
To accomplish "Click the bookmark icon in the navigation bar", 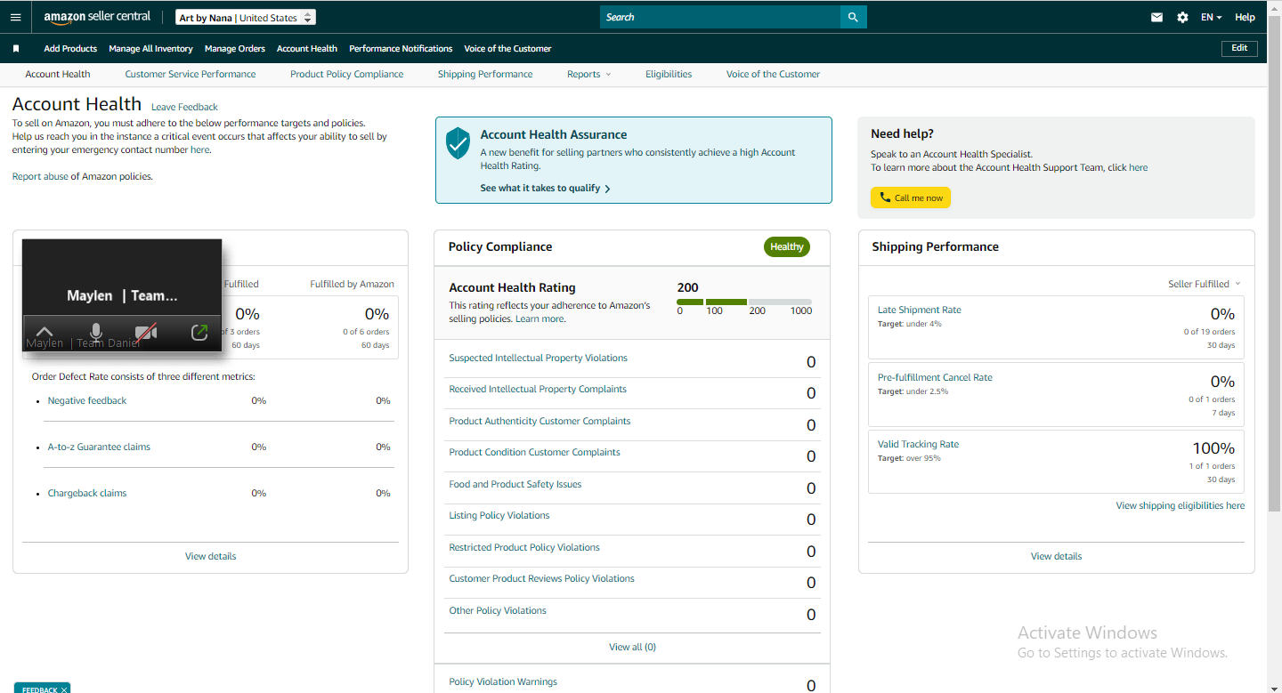I will [15, 49].
